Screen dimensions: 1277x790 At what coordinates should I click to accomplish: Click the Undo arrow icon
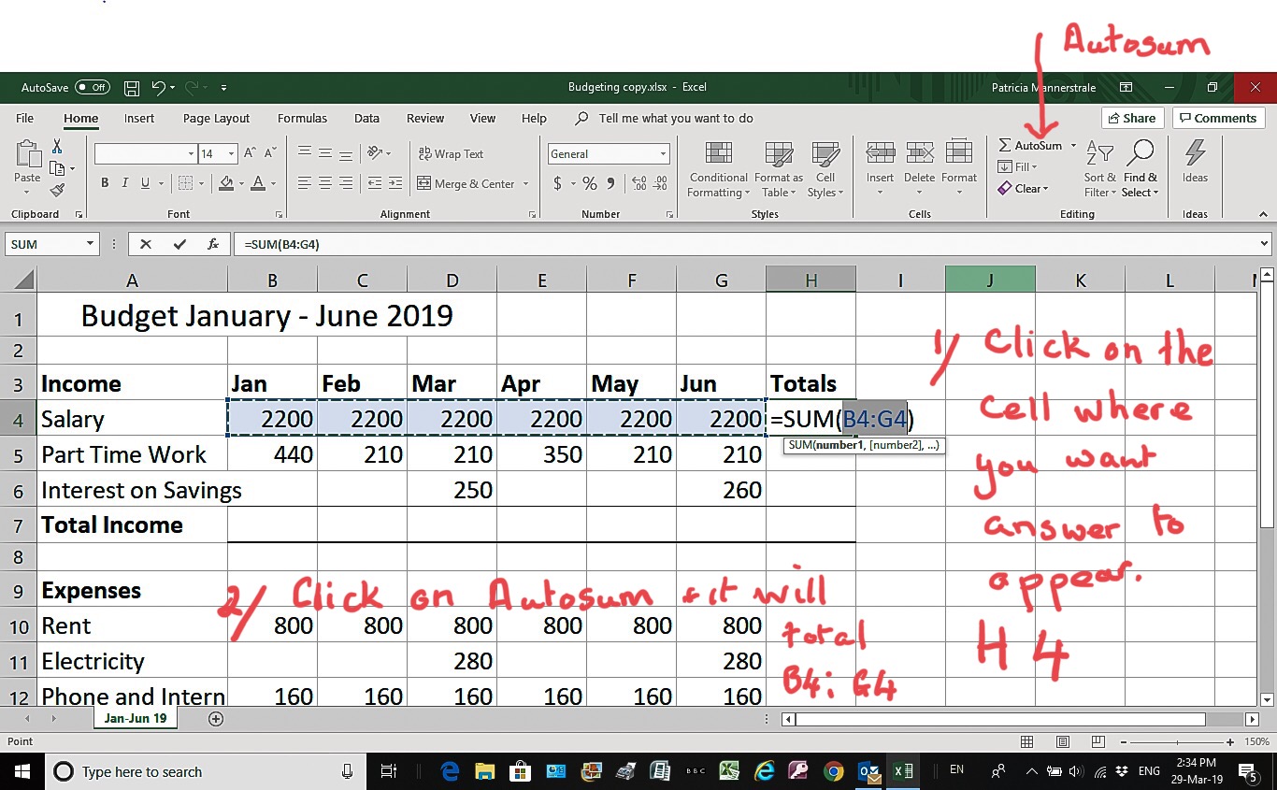pos(159,88)
